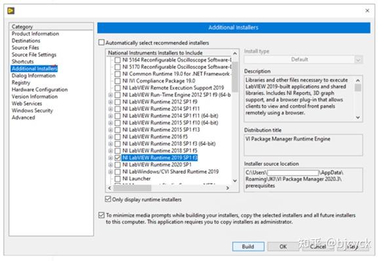
Task: Check NI LabWindows/CVI Shared Runtime 2019
Action: 117,172
